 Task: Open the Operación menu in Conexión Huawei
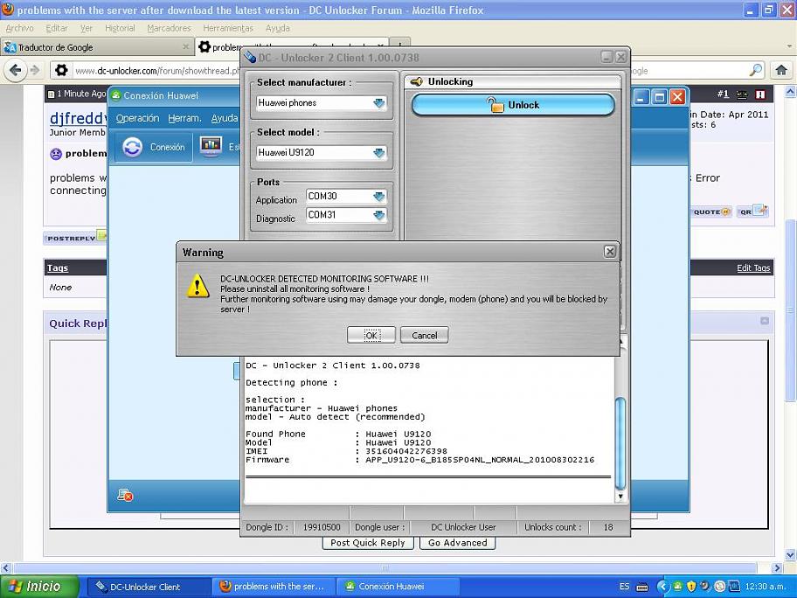(x=137, y=118)
